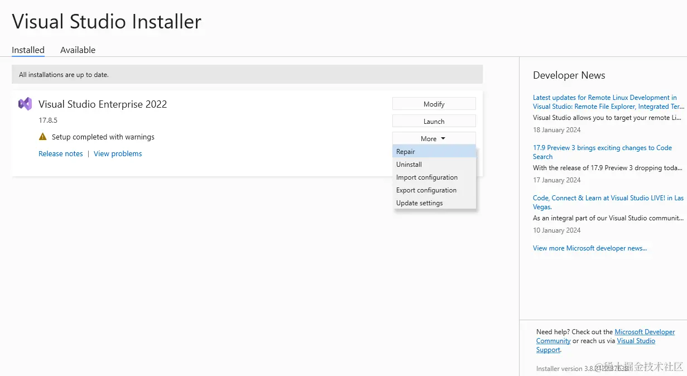The height and width of the screenshot is (376, 687).
Task: Click the 17 January 2024 date
Action: coord(557,180)
